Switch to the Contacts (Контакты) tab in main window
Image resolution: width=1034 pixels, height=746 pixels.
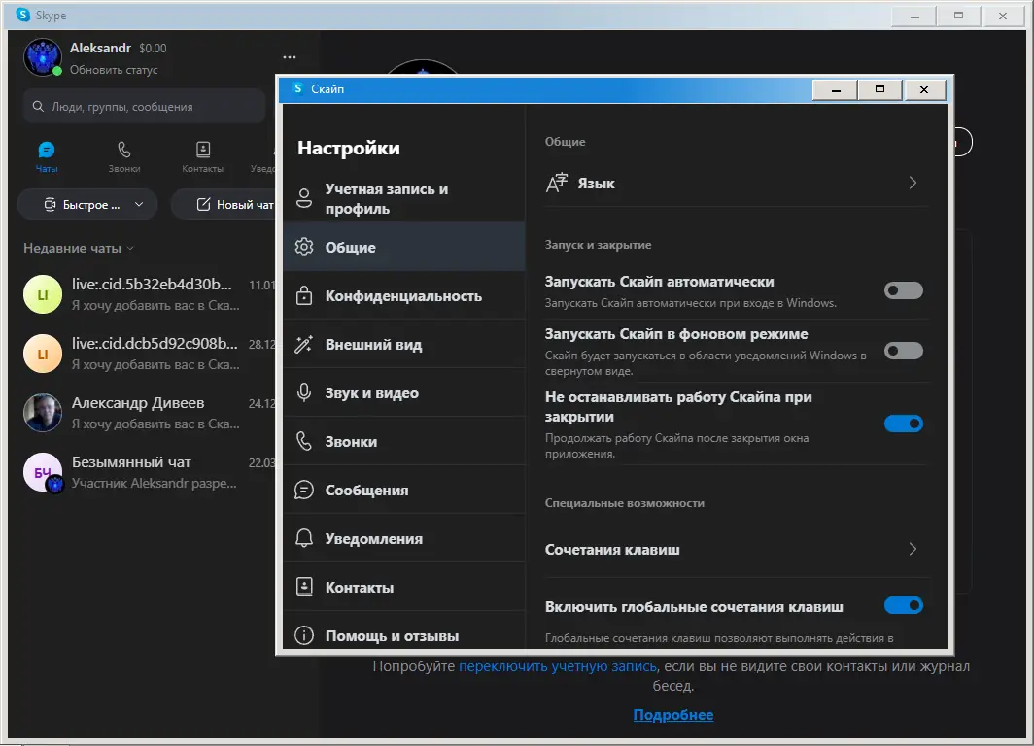pos(202,156)
